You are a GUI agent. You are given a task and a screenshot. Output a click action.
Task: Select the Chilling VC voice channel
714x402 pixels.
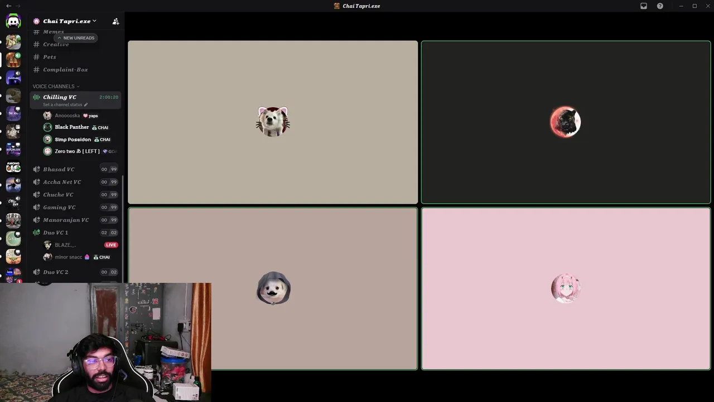pos(60,97)
